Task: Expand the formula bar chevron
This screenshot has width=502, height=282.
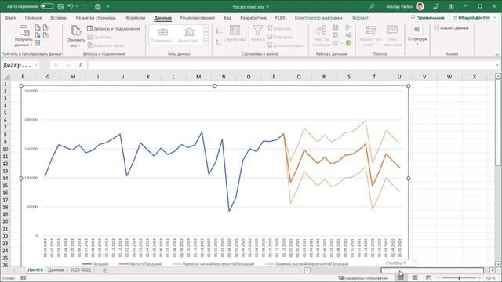Action: pyautogui.click(x=497, y=65)
